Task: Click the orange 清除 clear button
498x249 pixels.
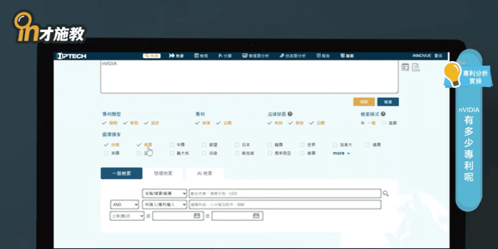Action: pyautogui.click(x=364, y=102)
